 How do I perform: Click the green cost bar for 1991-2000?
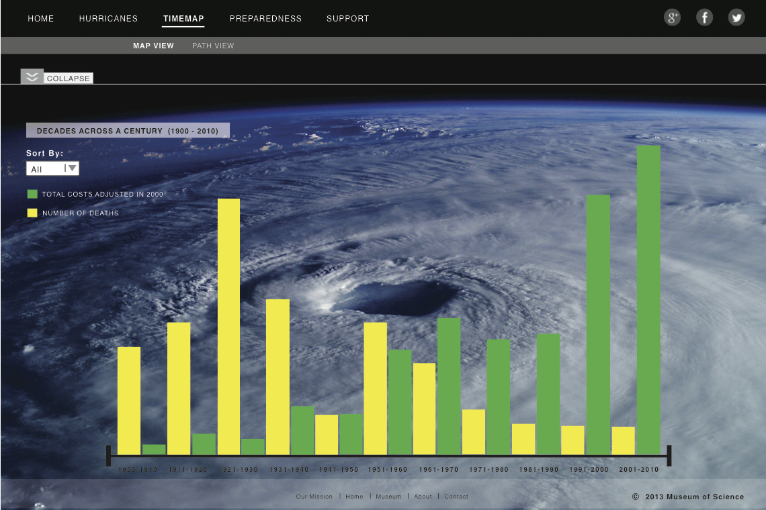click(x=598, y=325)
